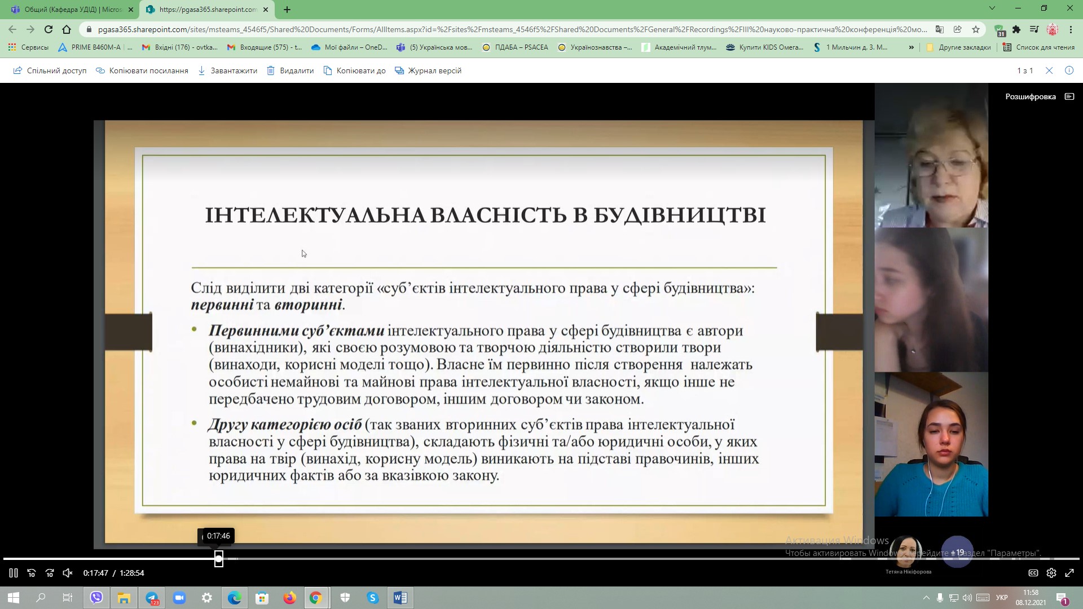This screenshot has width=1083, height=609.
Task: Toggle the video mute speaker icon
Action: (68, 573)
